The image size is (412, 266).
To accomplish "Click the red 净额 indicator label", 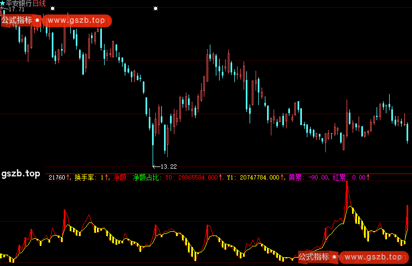I will [x=120, y=177].
